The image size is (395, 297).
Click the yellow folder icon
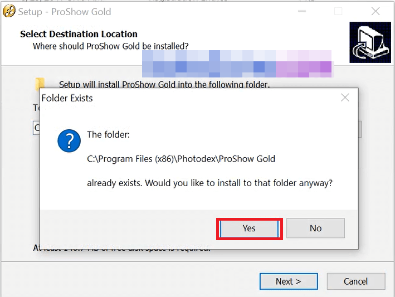40,85
